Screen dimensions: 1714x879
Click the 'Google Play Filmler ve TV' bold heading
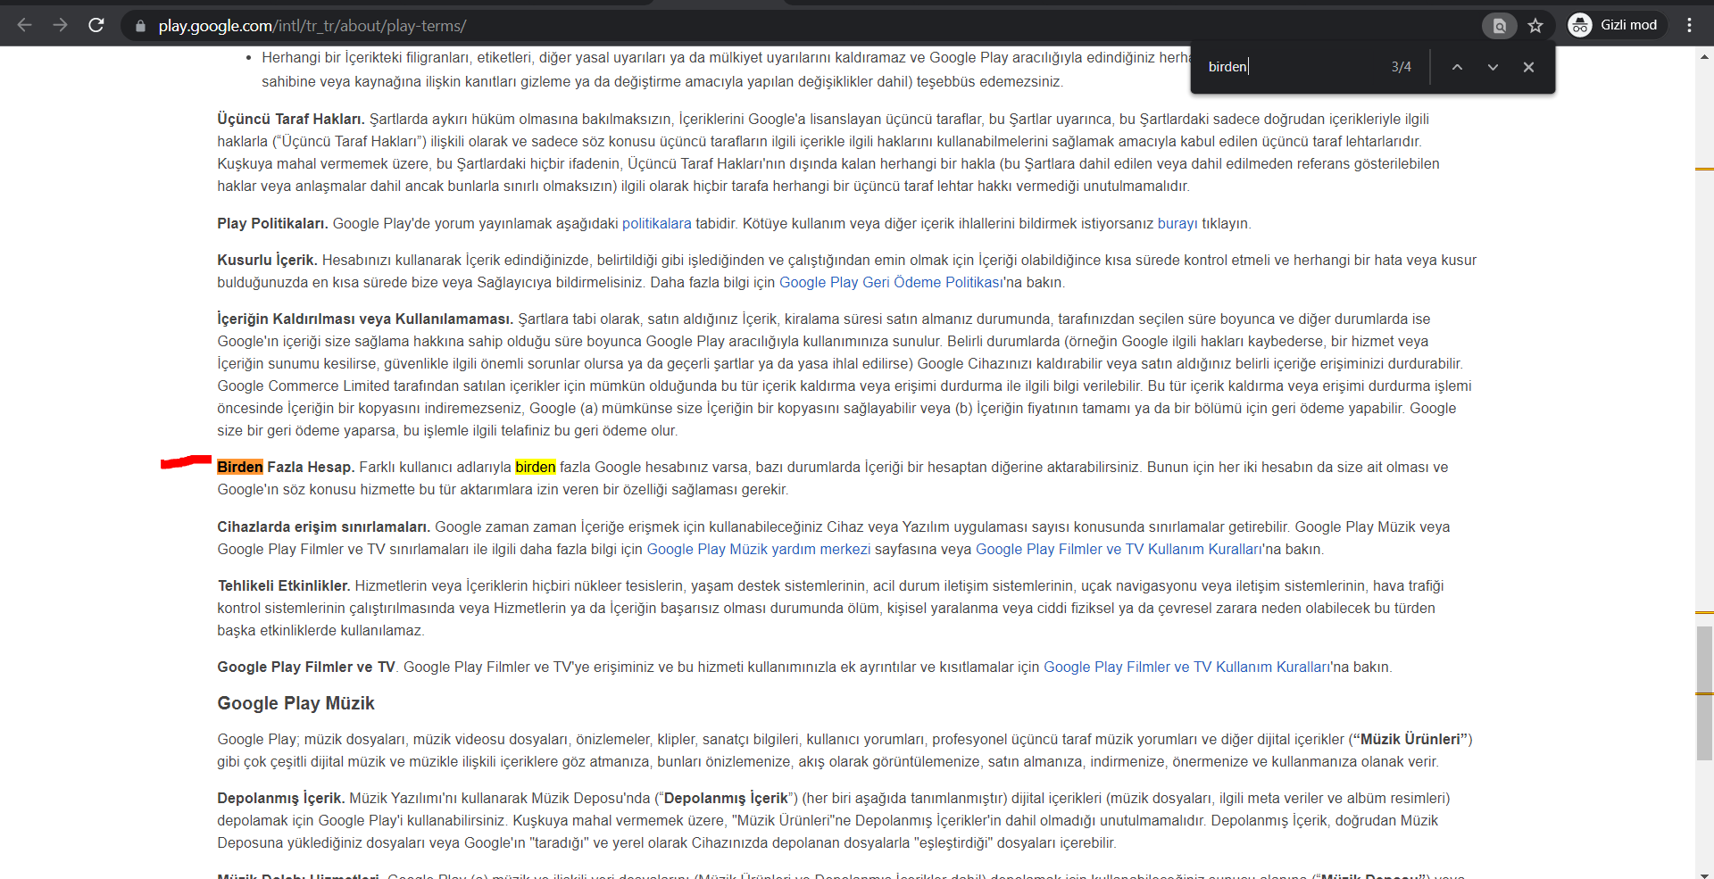coord(306,667)
